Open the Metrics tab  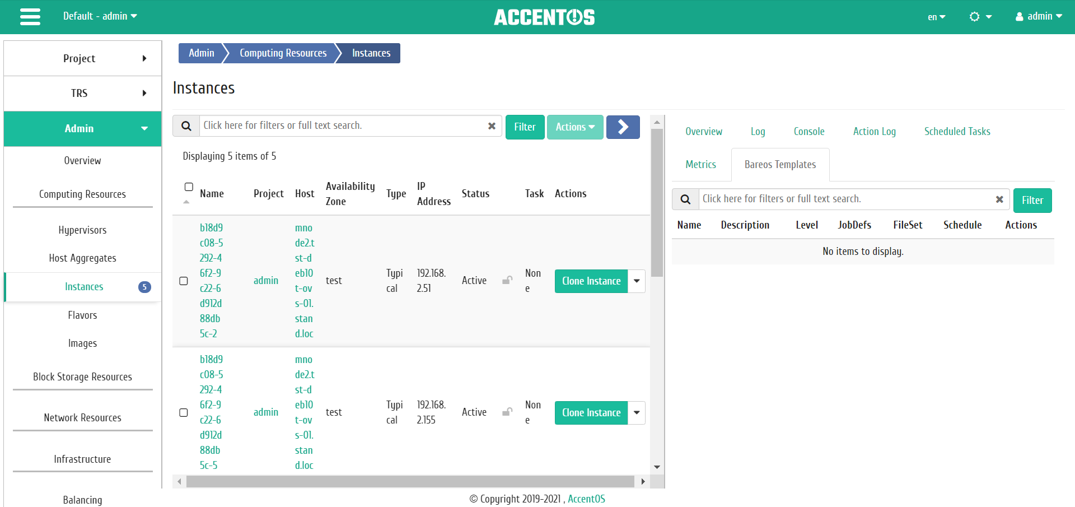(701, 165)
